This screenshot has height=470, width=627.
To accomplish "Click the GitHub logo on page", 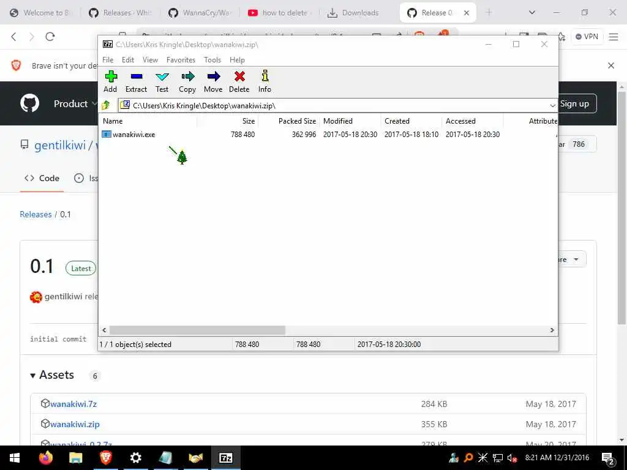I will (29, 103).
